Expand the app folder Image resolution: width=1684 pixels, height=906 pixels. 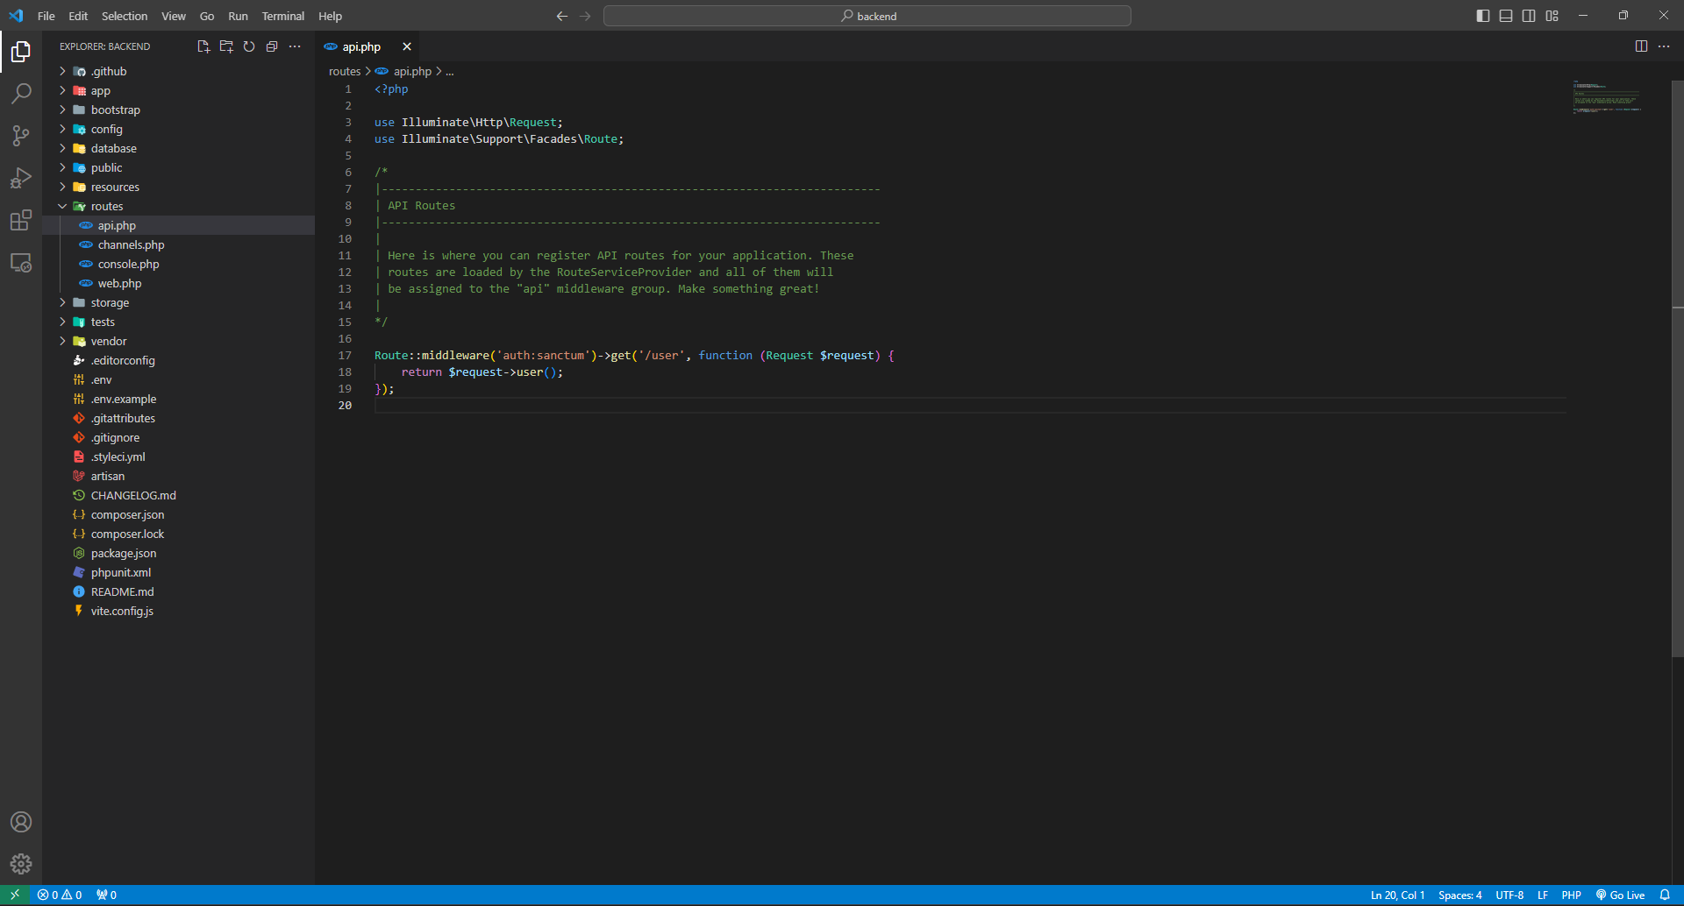(100, 91)
